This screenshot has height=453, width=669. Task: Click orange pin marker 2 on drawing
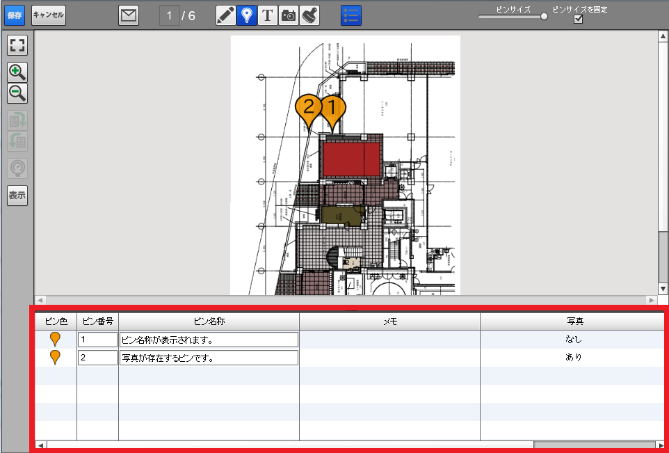(308, 110)
